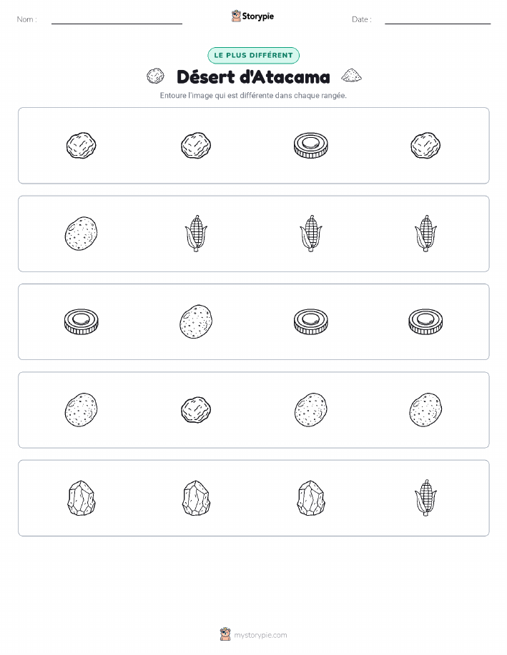Click the bear mascot icon in the footer

point(225,634)
